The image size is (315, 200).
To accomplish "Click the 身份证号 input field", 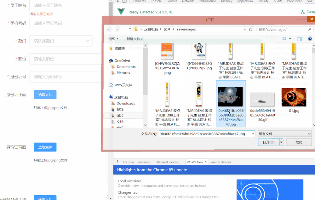I will 66,77.
